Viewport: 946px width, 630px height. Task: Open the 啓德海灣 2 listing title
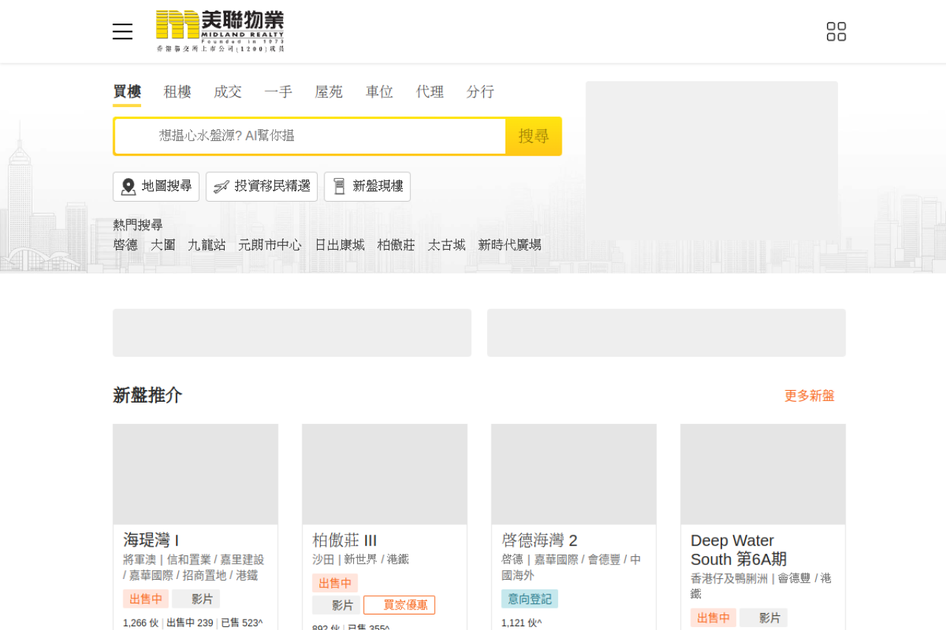pyautogui.click(x=540, y=541)
